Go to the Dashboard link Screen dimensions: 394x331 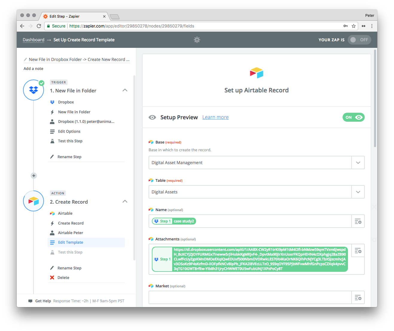(x=33, y=40)
